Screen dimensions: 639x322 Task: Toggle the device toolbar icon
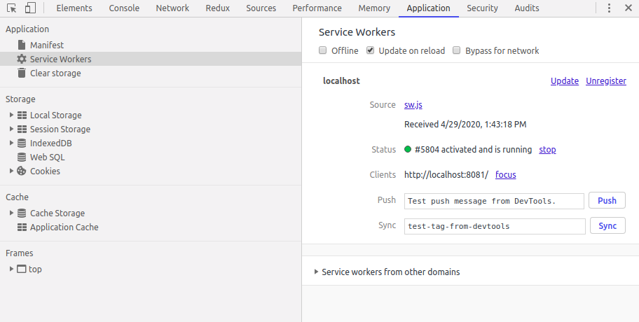pos(30,8)
